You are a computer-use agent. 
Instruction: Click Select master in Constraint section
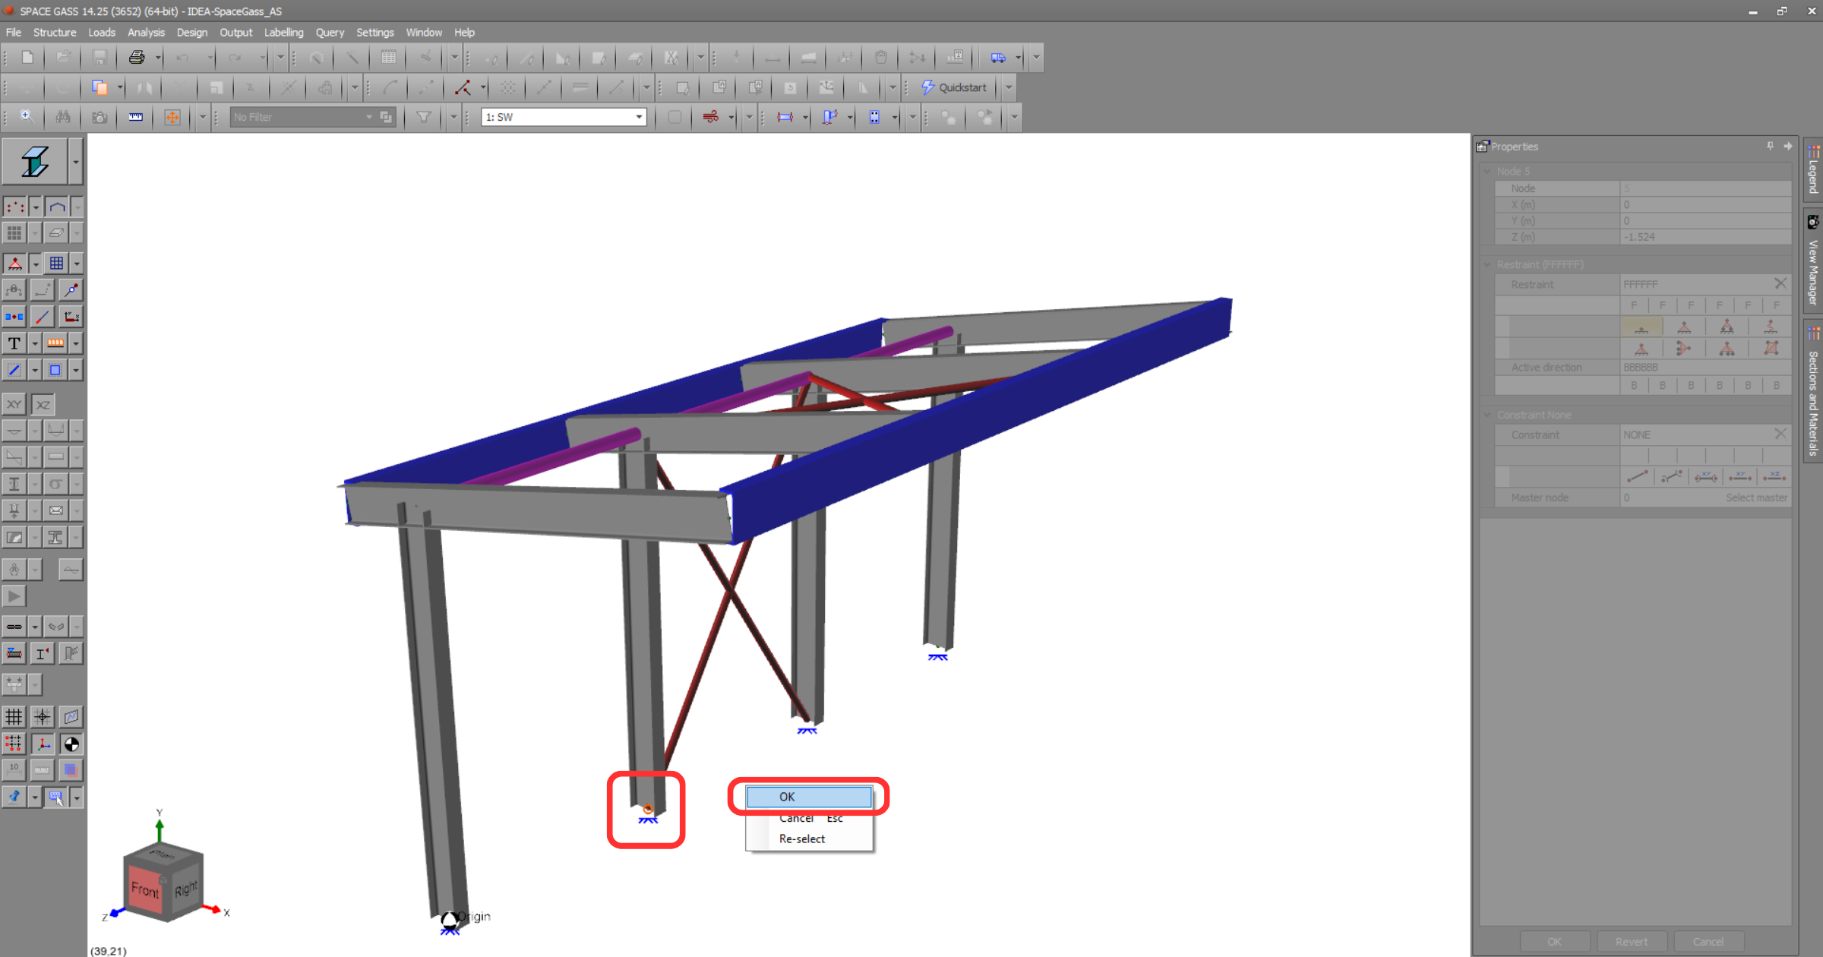[1756, 497]
